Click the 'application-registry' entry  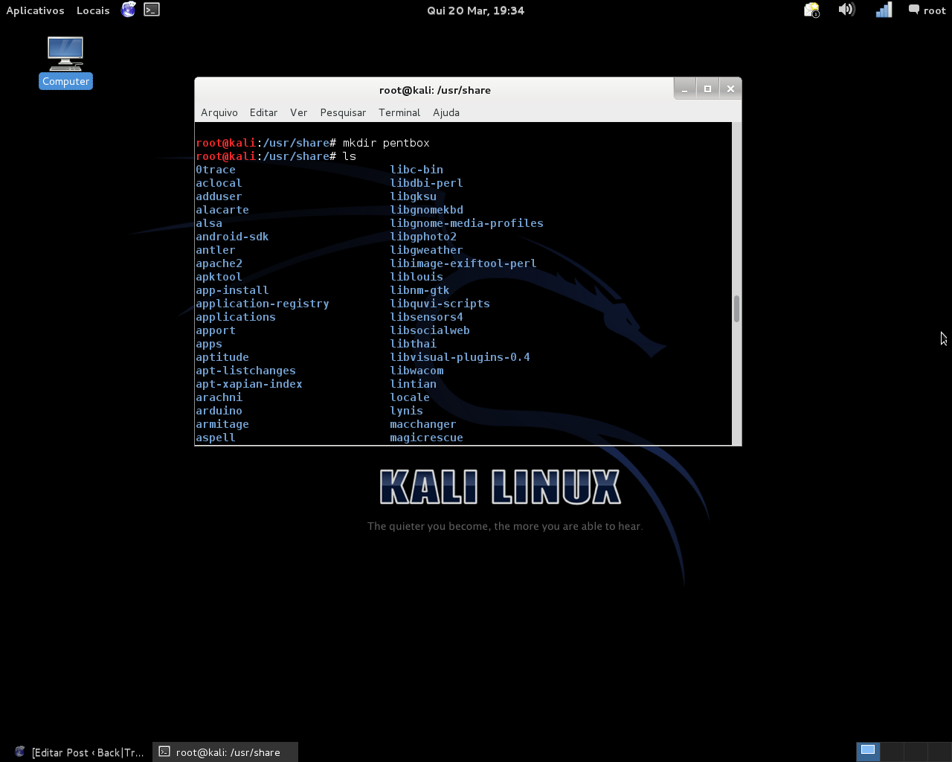(263, 304)
